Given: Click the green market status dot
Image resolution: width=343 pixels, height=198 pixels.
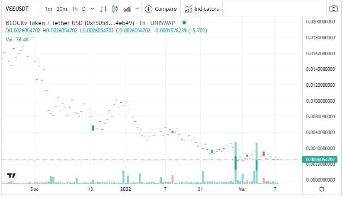Looking at the screenshot, I should 184,22.
